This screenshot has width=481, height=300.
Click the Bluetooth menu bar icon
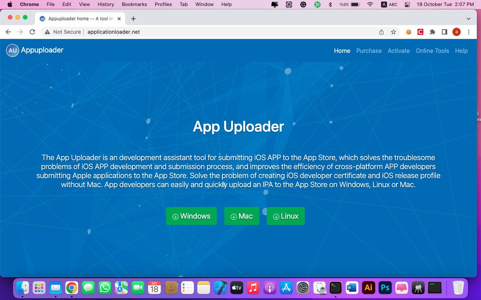(x=330, y=4)
